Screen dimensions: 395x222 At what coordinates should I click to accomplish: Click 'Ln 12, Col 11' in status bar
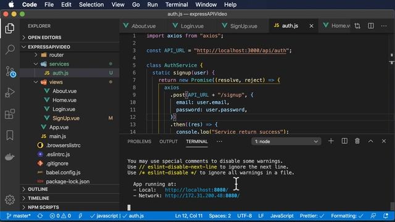(189, 216)
